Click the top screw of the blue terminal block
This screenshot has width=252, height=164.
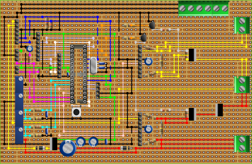[x=21, y=79]
